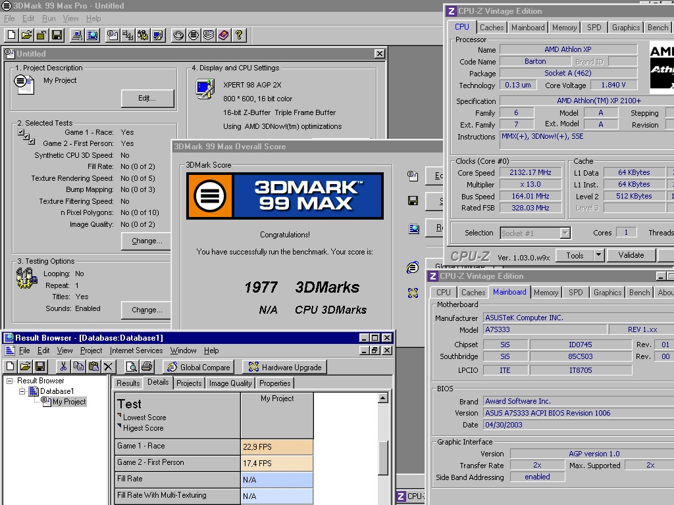Click the folder with curved arrow icon in 3DMark toolbar
Viewport: 674px width, 505px height.
41,36
